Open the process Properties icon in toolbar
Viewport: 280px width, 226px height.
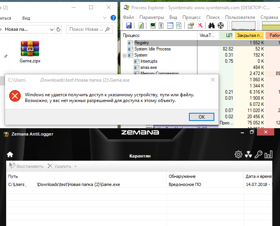tap(191, 25)
